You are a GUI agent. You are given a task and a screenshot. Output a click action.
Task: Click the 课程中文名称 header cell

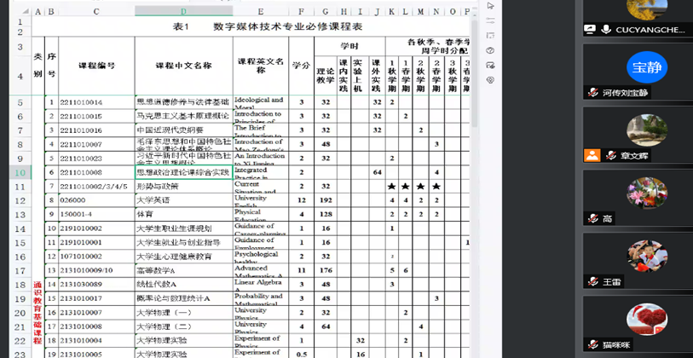183,66
